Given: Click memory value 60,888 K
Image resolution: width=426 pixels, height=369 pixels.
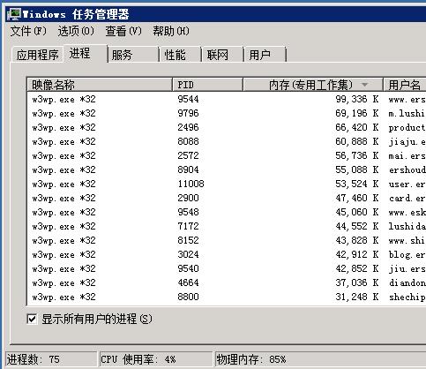Looking at the screenshot, I should 357,141.
